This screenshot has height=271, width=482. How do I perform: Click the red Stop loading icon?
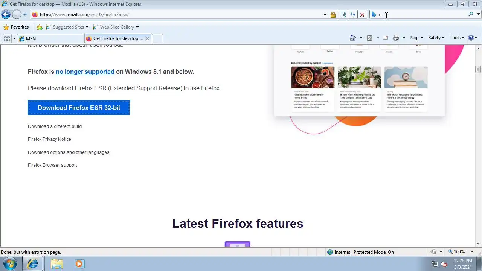click(362, 15)
